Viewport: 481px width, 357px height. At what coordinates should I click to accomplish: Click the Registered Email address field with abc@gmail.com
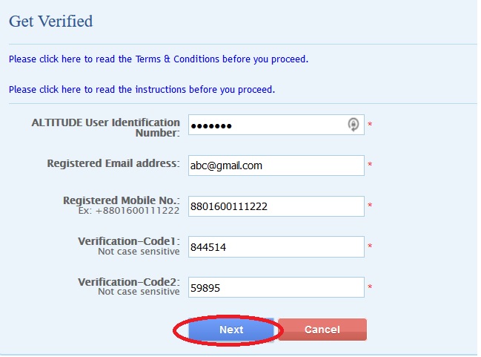click(x=276, y=166)
